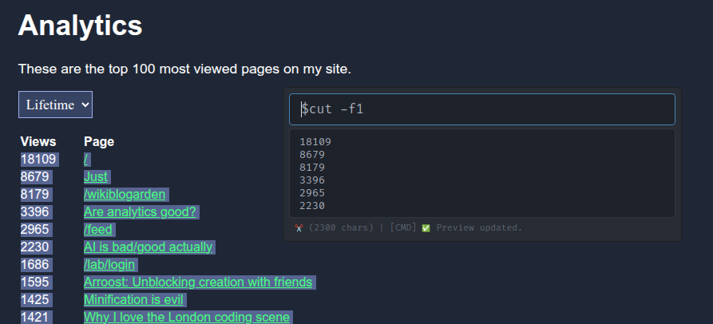Click 18109 in the preview output
This screenshot has width=713, height=324.
(315, 142)
